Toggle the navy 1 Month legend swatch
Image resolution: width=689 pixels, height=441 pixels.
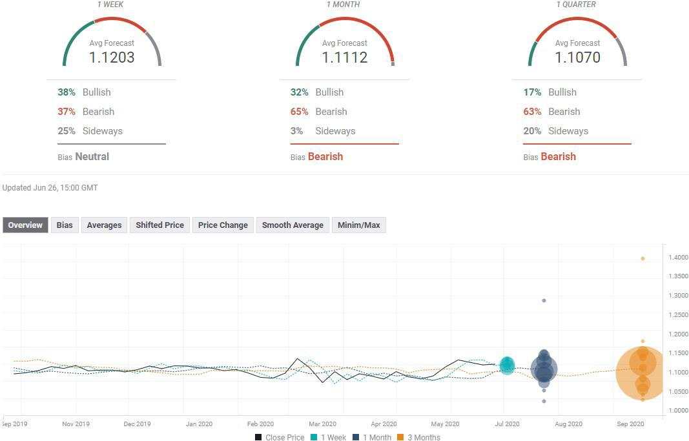tap(356, 437)
